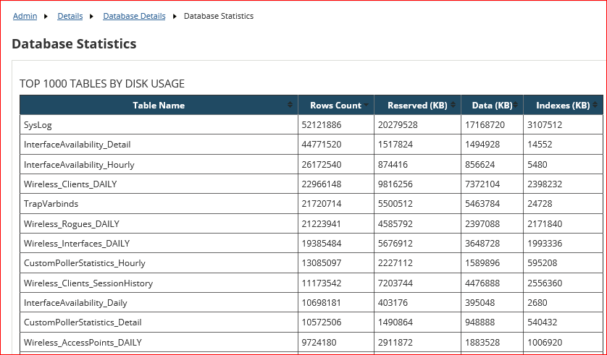The height and width of the screenshot is (355, 607).
Task: Click reserved value 5676912
Action: [395, 244]
